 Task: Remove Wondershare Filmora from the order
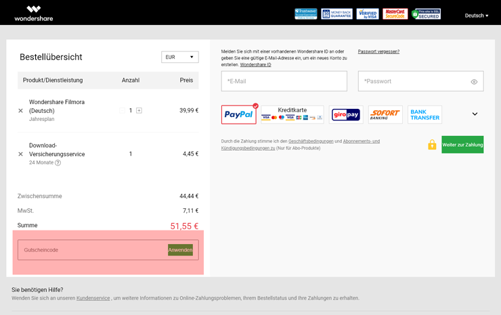[21, 111]
